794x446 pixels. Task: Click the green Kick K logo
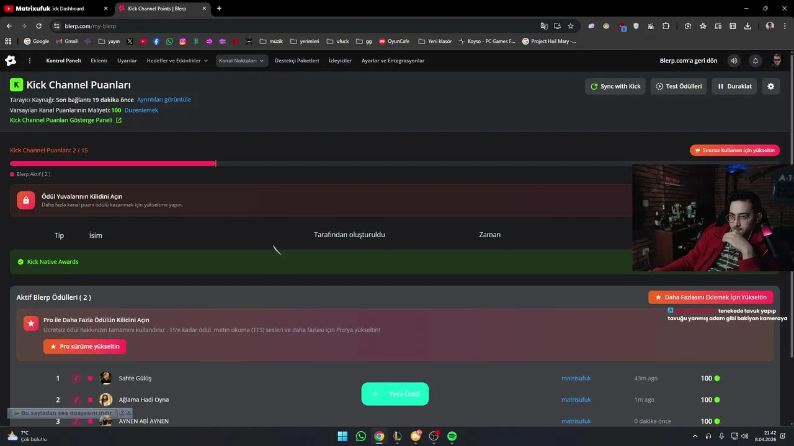pos(16,85)
